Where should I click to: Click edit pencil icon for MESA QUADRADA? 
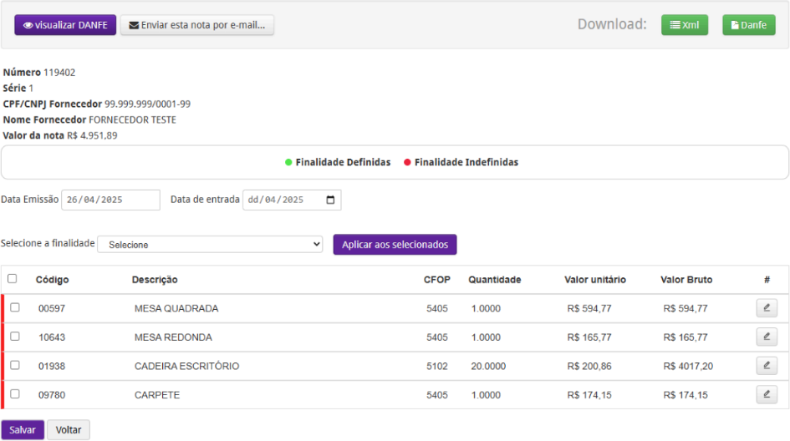766,308
